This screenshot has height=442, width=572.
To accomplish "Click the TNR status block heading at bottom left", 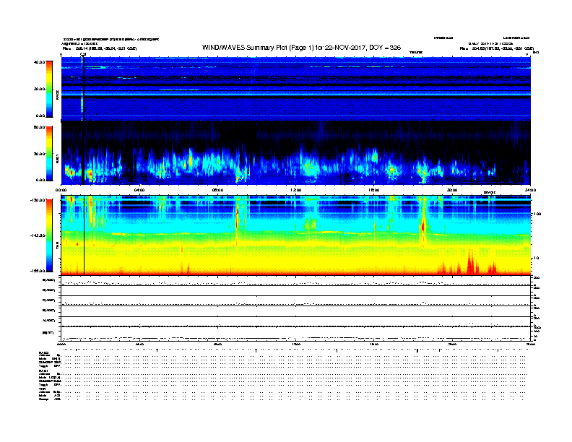I will tap(41, 389).
